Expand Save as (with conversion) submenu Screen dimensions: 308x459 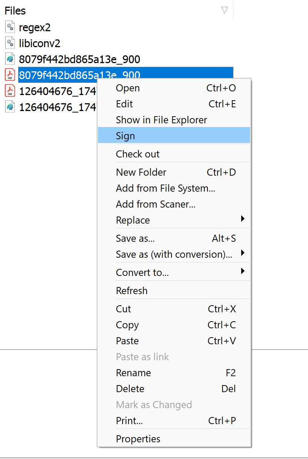point(243,253)
